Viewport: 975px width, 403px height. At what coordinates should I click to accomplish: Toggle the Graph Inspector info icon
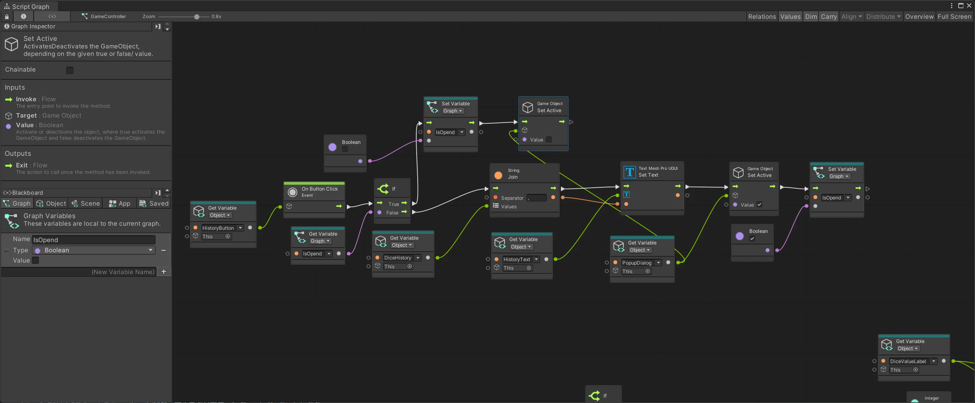[x=24, y=16]
